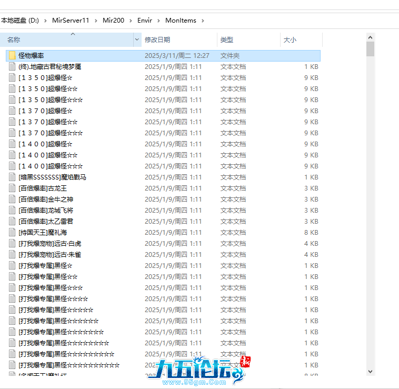
Task: Click the [持国天王]魔礼海 file icon
Action: [12, 232]
